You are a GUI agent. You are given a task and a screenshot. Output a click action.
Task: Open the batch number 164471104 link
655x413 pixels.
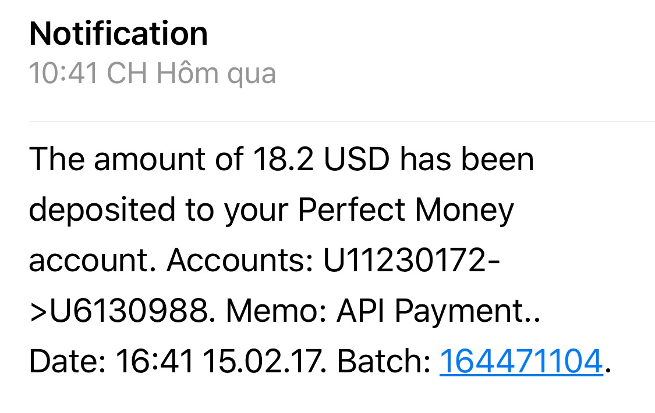[520, 361]
